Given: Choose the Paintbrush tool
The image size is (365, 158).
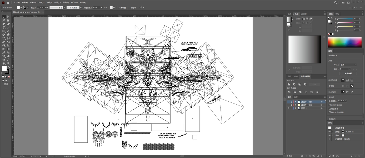Looking at the screenshot, I should coord(8,31).
